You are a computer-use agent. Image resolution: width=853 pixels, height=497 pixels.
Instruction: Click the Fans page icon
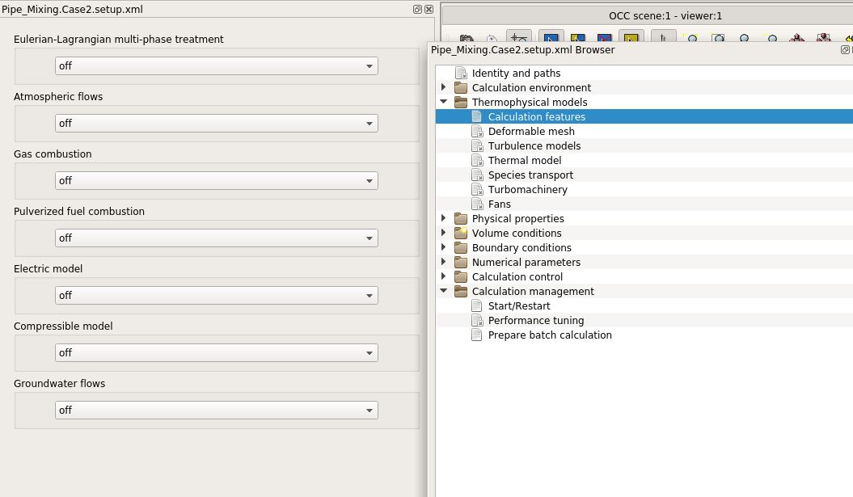click(477, 204)
